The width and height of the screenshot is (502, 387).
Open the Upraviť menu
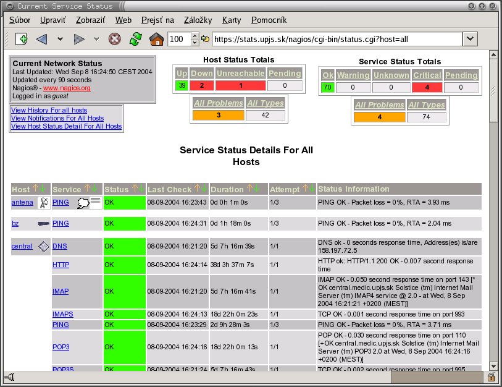53,20
